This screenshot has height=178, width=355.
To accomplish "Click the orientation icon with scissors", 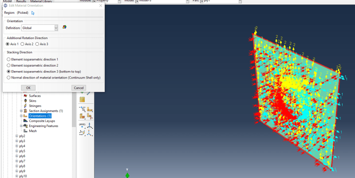I will coord(90,116).
